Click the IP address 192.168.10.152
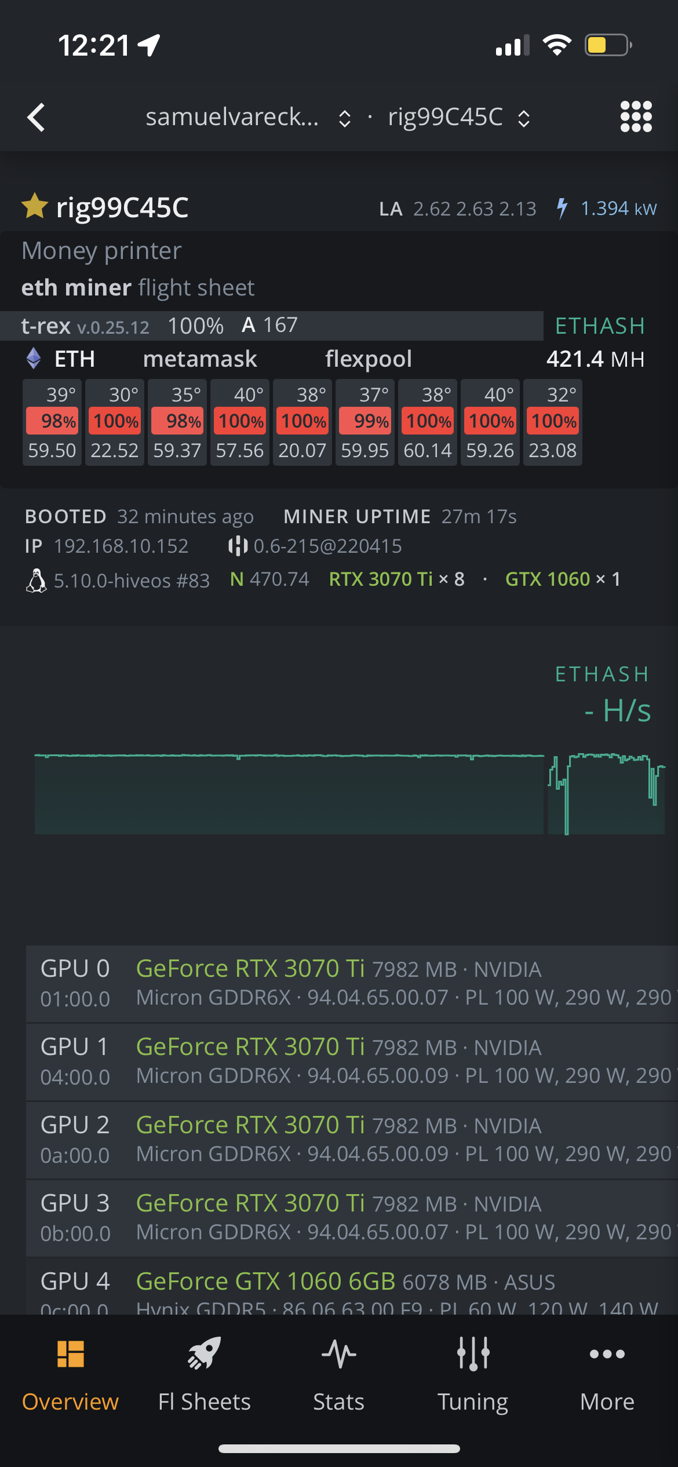 pos(121,546)
